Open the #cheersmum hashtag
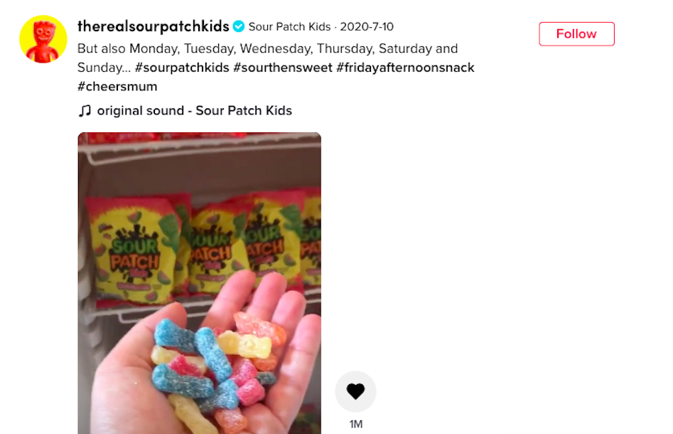The image size is (673, 434). [x=117, y=86]
